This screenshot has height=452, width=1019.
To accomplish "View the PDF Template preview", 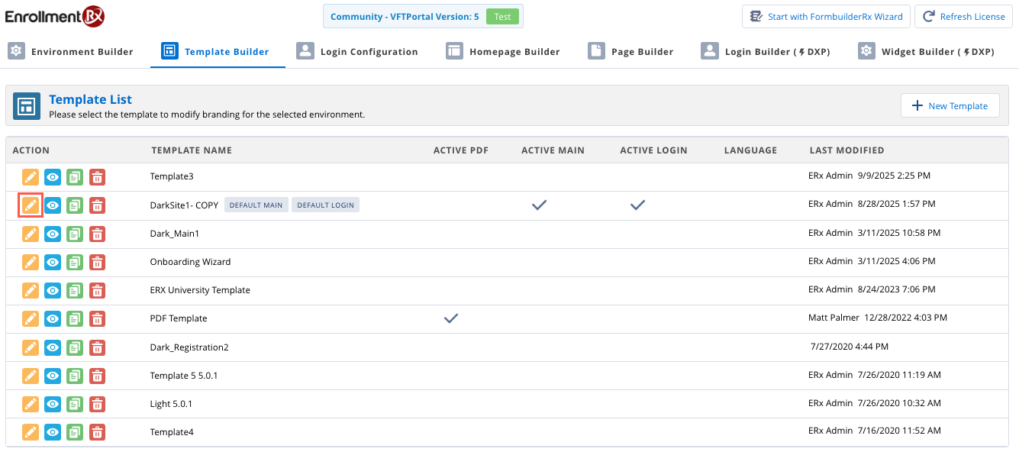I will [52, 318].
